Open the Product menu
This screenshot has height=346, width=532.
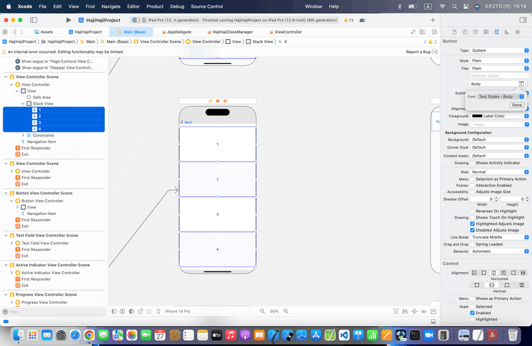(x=155, y=7)
